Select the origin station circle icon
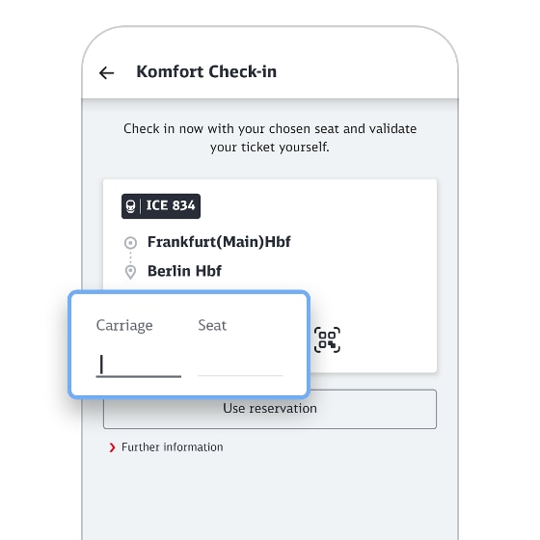 130,243
